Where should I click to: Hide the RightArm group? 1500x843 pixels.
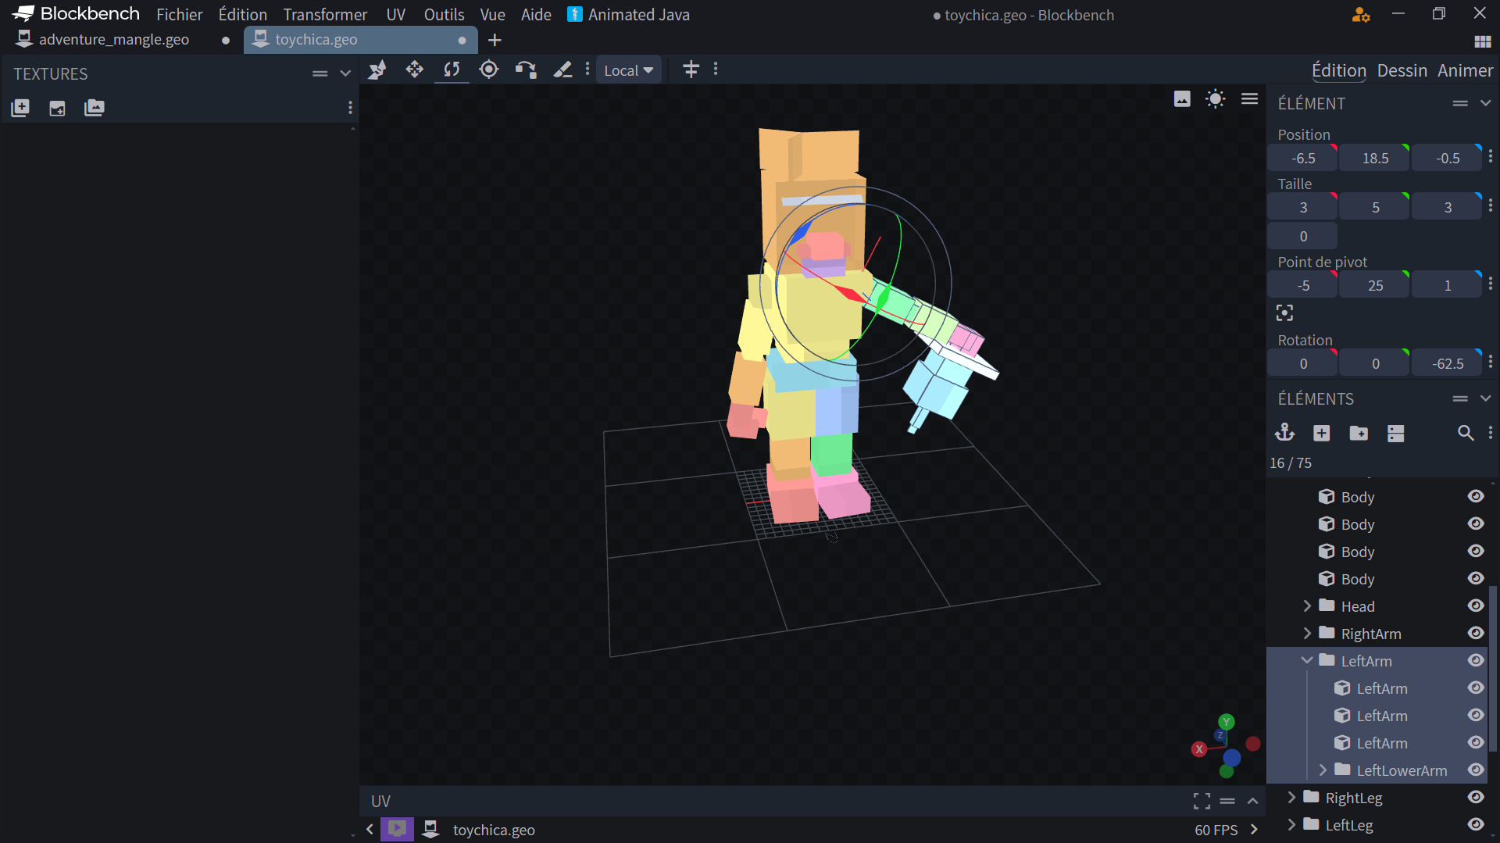[1475, 633]
